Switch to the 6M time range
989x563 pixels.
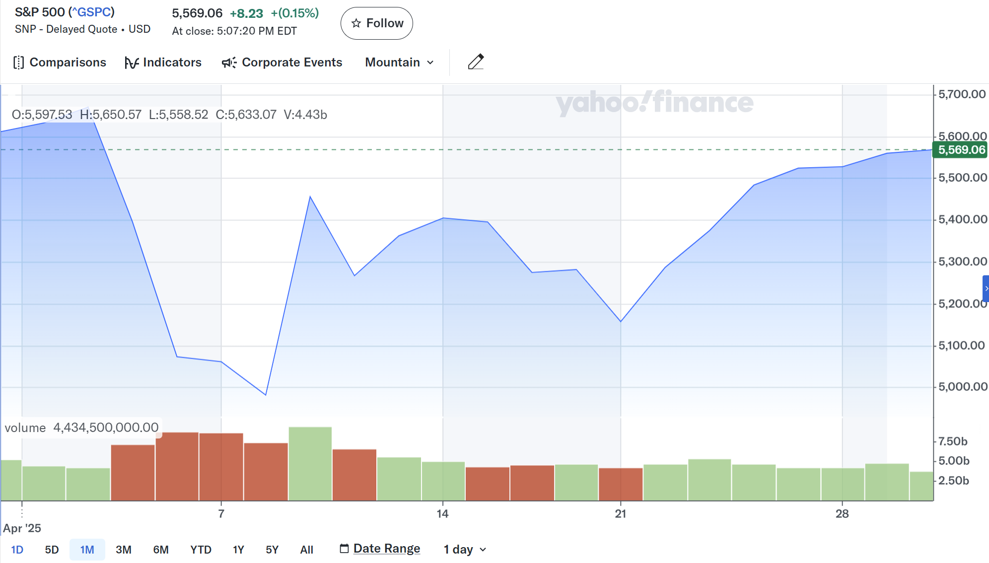click(x=161, y=550)
